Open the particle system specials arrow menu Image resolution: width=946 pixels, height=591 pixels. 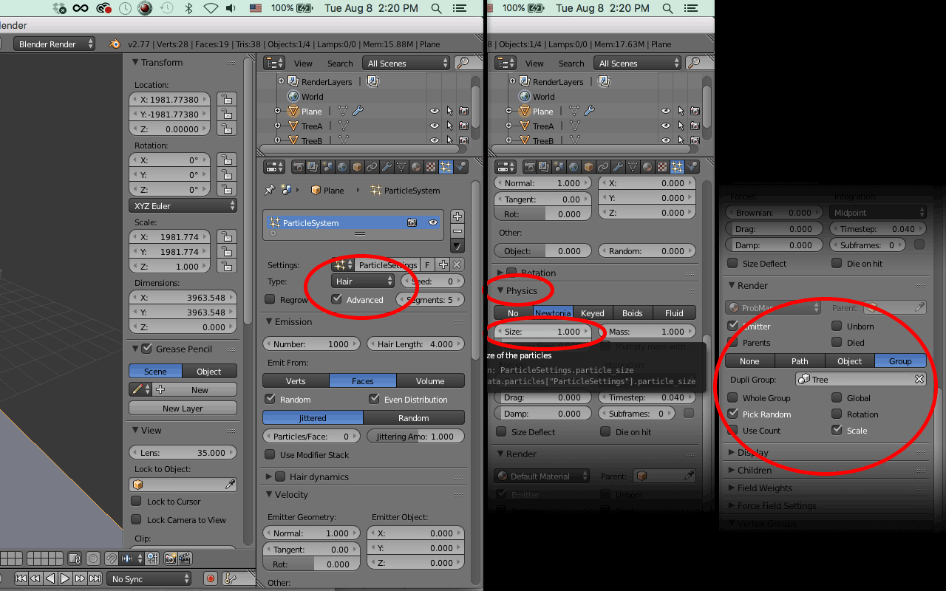pos(457,246)
